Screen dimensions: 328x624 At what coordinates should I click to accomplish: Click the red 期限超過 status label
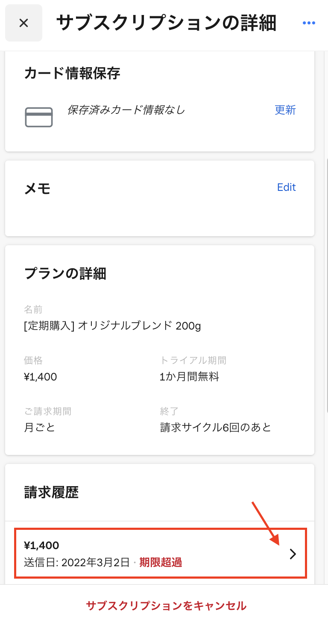[161, 562]
